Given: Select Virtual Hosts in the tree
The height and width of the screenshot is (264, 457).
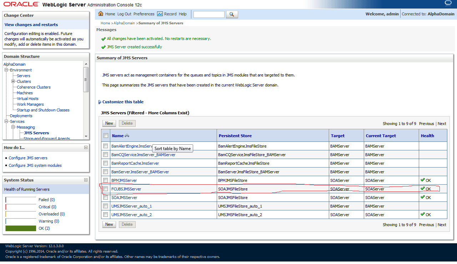Looking at the screenshot, I should pos(27,99).
